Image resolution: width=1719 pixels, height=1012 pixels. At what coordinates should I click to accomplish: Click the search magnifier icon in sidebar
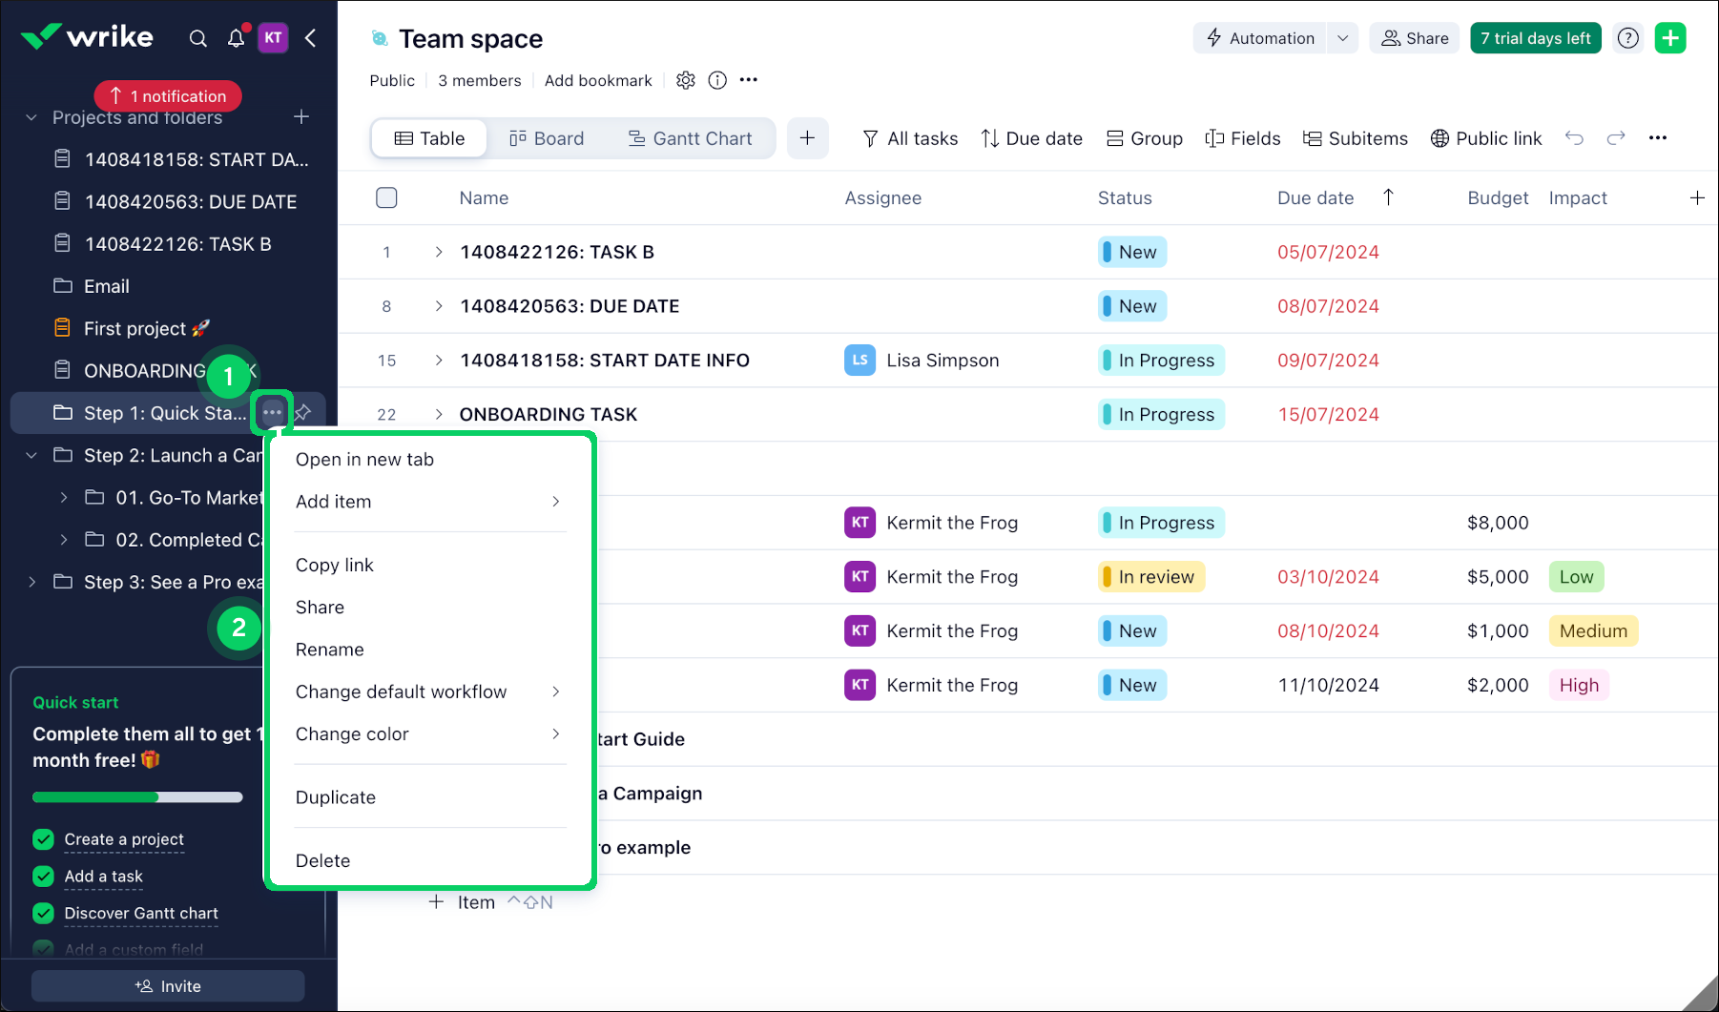tap(197, 38)
